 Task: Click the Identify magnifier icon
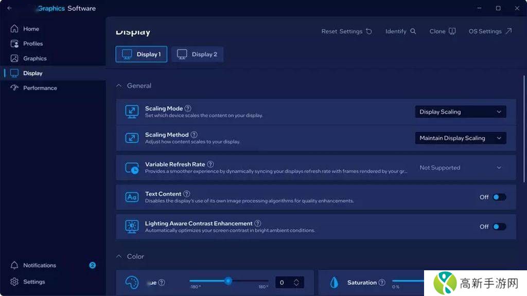coord(413,31)
